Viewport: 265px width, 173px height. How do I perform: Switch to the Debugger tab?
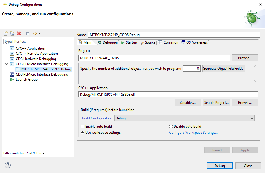pos(108,42)
